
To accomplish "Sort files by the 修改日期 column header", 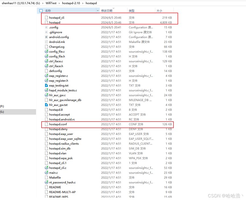I will pos(107,11).
